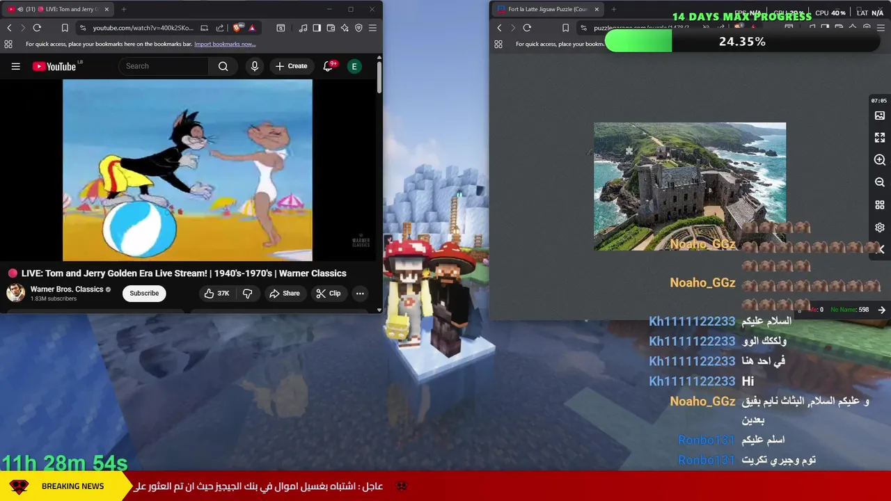Viewport: 891px width, 501px height.
Task: Open a new tab in puzzle window
Action: coord(614,9)
